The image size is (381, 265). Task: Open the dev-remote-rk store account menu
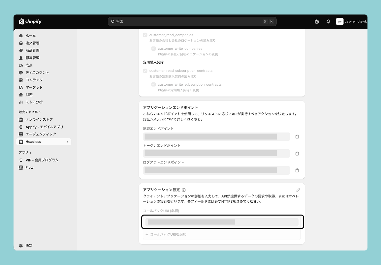[351, 22]
